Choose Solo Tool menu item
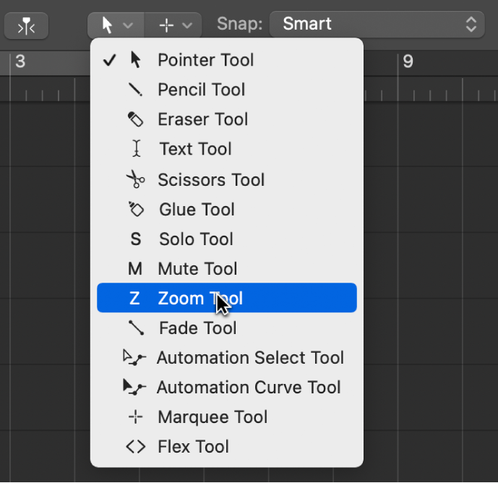The width and height of the screenshot is (498, 483). 195,239
